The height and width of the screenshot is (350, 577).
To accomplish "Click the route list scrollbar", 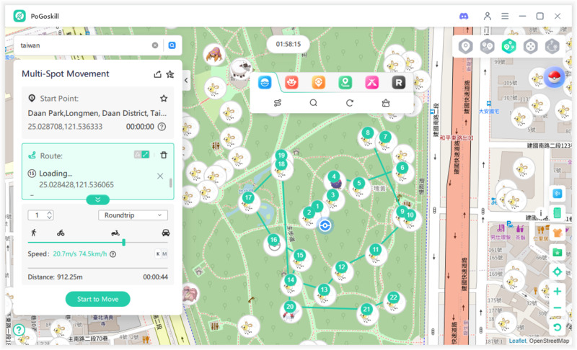I will 170,182.
